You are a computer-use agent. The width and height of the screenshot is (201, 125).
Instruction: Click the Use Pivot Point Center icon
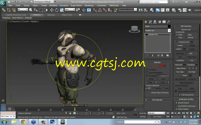pyautogui.click(x=78, y=10)
